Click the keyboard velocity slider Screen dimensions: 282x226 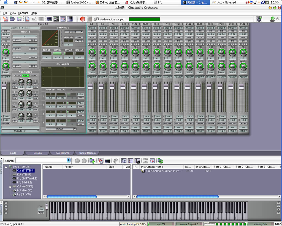(x=47, y=206)
